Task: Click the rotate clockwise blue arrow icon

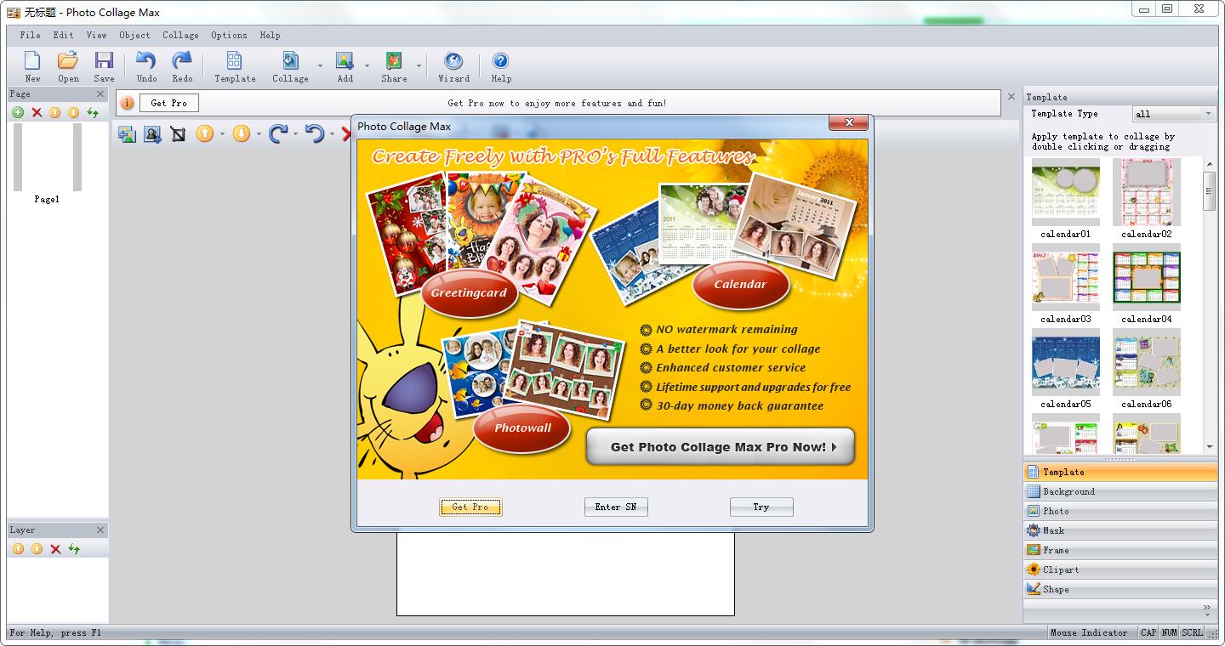Action: tap(278, 134)
